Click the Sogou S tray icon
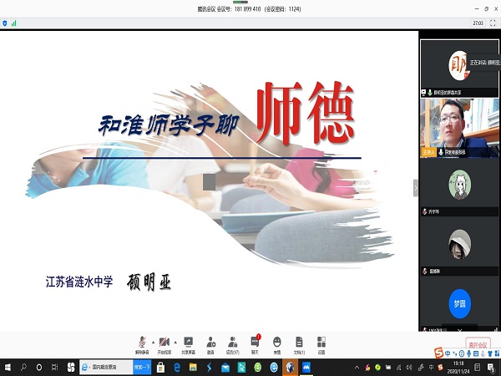This screenshot has height=376, width=501. pyautogui.click(x=441, y=367)
